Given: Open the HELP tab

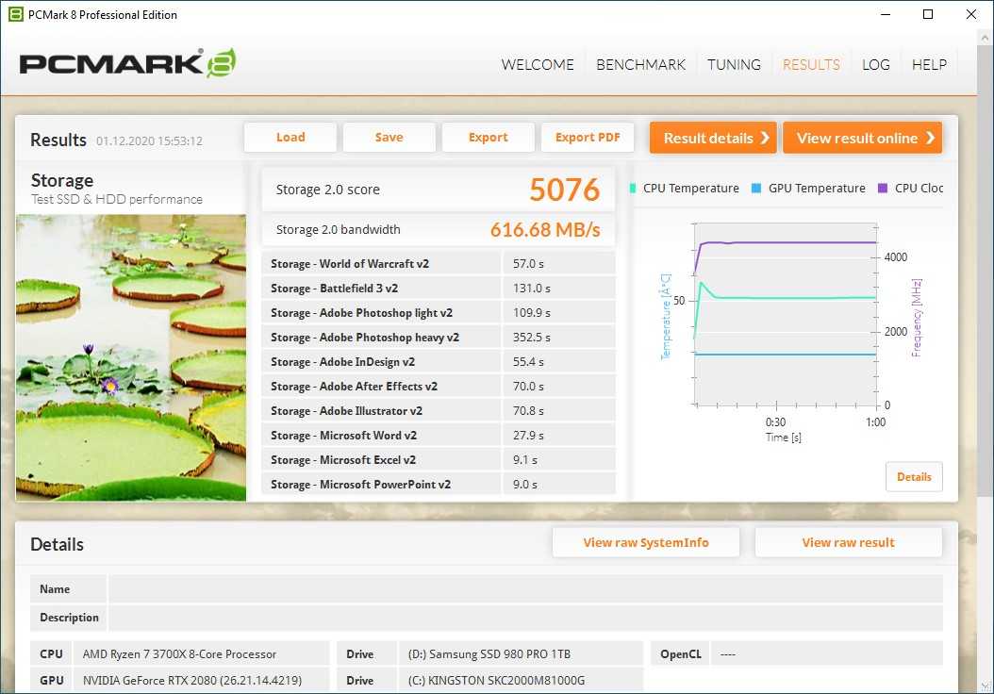Looking at the screenshot, I should (929, 65).
